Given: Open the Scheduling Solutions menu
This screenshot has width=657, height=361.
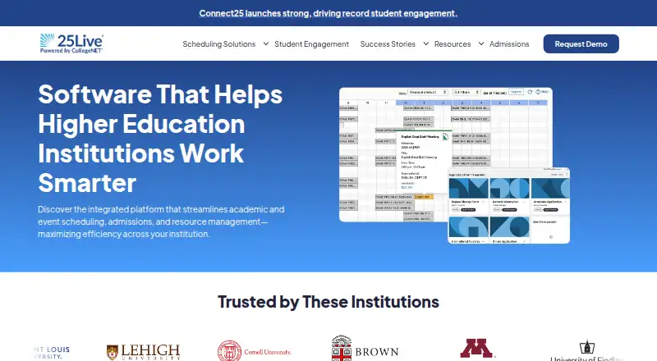Looking at the screenshot, I should point(218,44).
